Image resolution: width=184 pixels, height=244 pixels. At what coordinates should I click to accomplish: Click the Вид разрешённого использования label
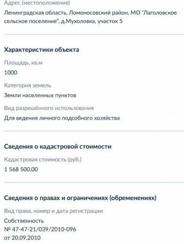tap(49, 108)
